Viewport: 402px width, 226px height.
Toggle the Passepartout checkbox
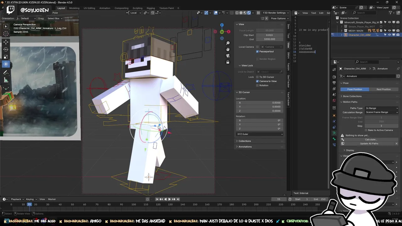point(257,51)
